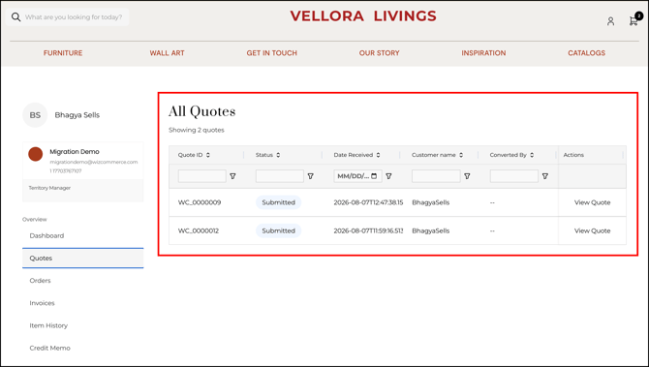Viewport: 649px width, 367px height.
Task: Click the Territory Manager label
Action: tap(49, 188)
